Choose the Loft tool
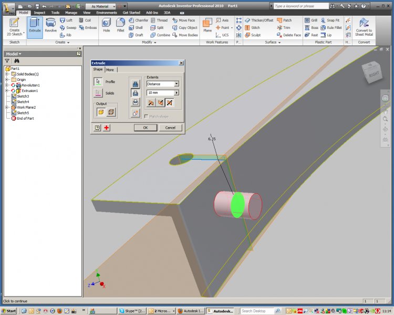 coord(66,20)
